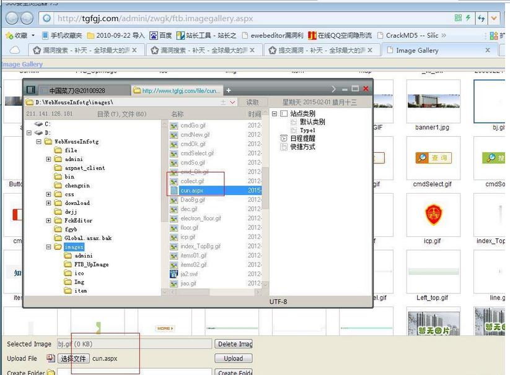Select the chengxin folder

coord(73,186)
